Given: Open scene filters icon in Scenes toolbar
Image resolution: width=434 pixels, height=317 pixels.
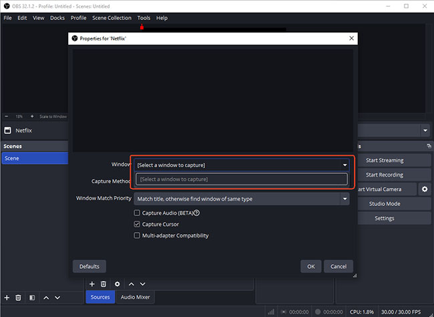Looking at the screenshot, I should (32, 298).
